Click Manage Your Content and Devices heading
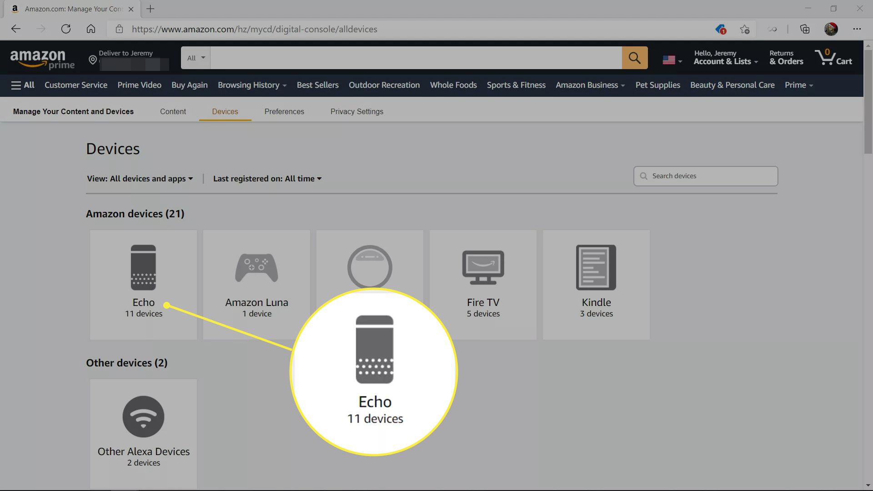873x491 pixels. pos(73,111)
